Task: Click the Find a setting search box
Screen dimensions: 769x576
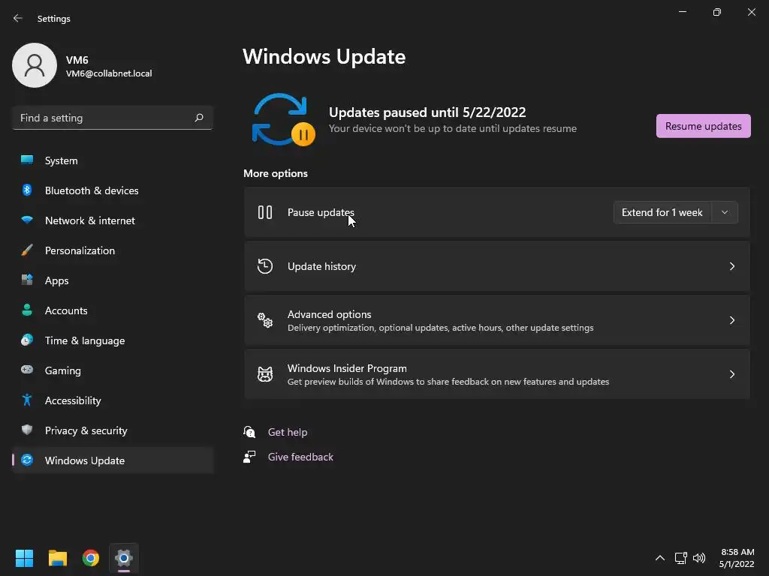Action: pos(113,118)
